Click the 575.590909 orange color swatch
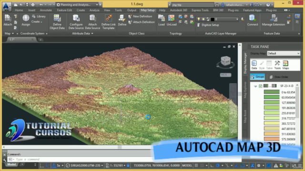Screen dimensions: 305x171 click(272, 139)
